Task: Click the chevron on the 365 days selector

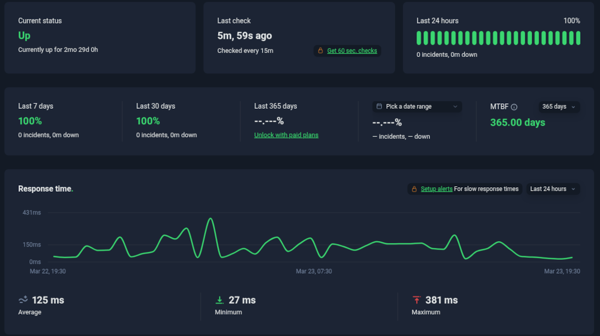Action: (x=573, y=107)
